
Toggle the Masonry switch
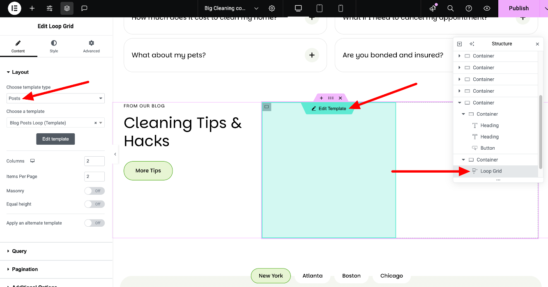point(94,191)
